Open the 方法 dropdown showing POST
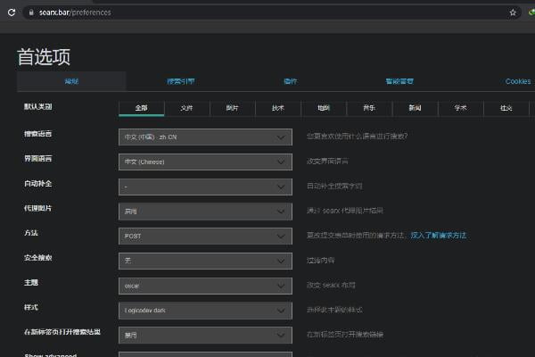The image size is (535, 357). (x=205, y=236)
